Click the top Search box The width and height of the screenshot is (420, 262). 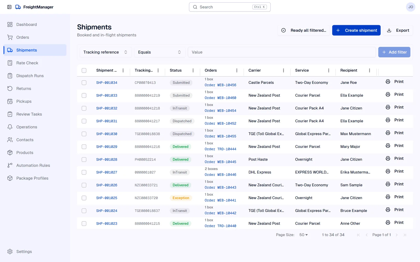tap(230, 7)
